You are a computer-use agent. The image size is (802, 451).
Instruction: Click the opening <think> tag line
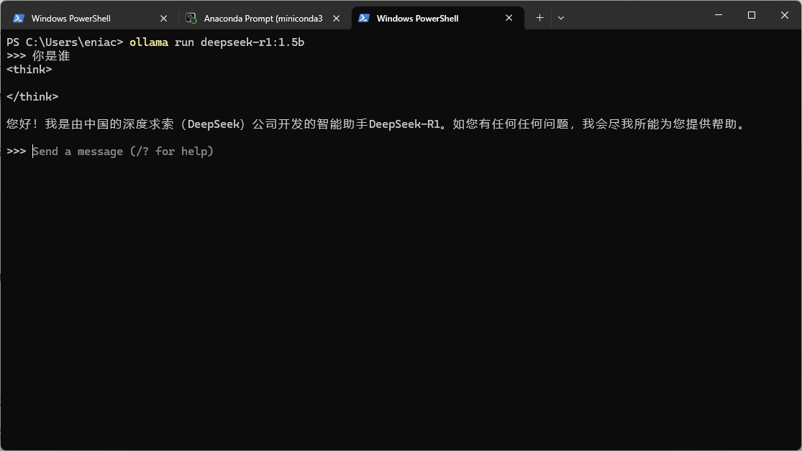coord(29,70)
